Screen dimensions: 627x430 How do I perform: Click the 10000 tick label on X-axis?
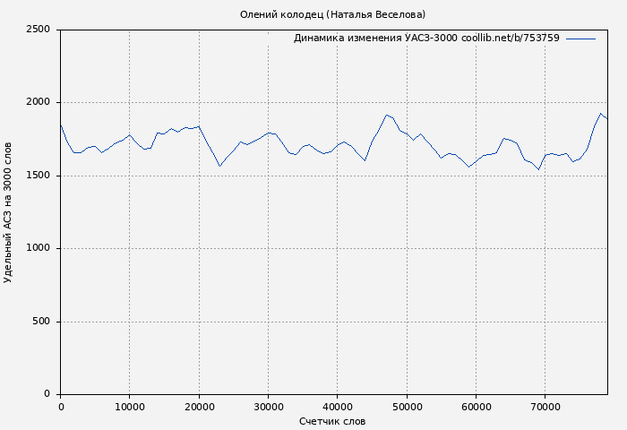130,407
